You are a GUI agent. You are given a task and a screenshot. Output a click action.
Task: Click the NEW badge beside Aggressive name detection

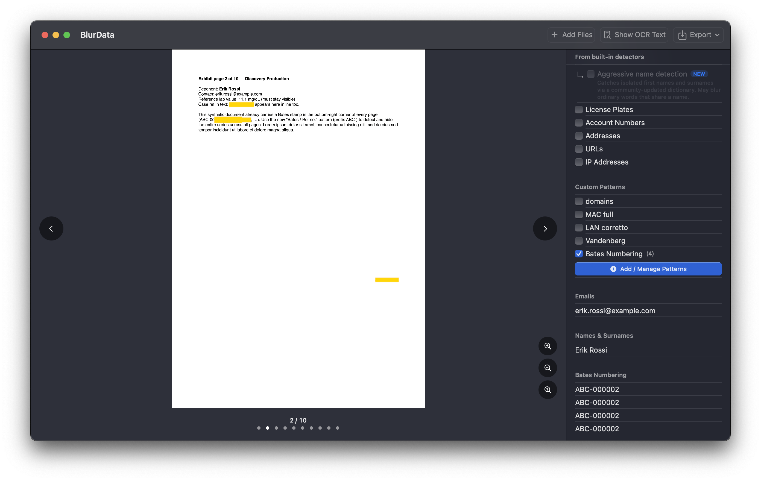pyautogui.click(x=699, y=74)
